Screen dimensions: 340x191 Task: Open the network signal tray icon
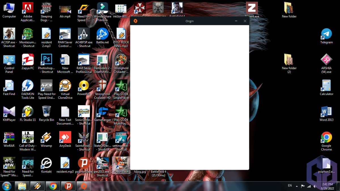pos(309,186)
